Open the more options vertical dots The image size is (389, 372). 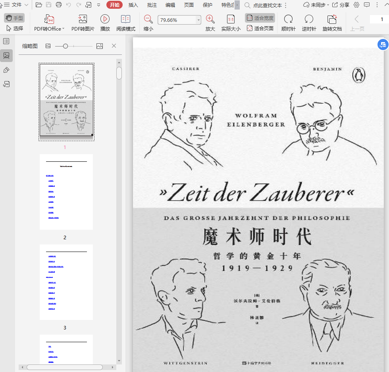(x=377, y=5)
